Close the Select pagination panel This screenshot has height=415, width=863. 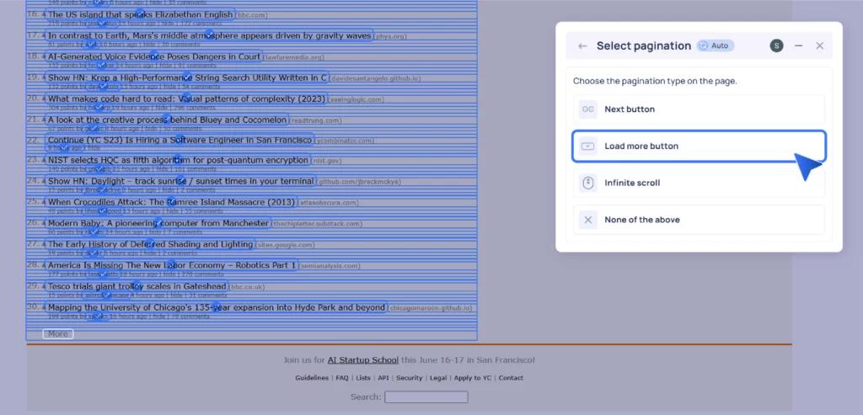coord(819,45)
